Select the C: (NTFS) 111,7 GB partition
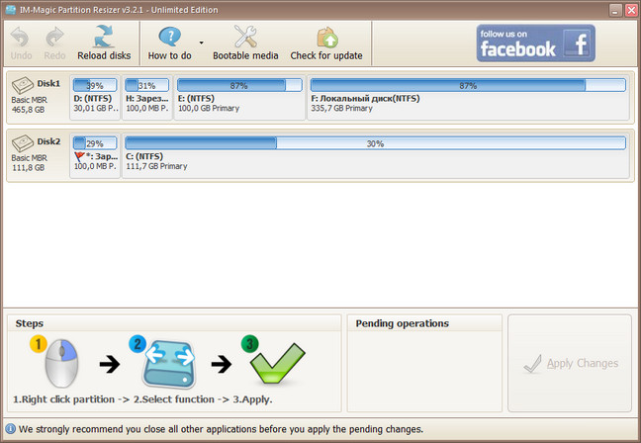The height and width of the screenshot is (443, 641). 375,153
